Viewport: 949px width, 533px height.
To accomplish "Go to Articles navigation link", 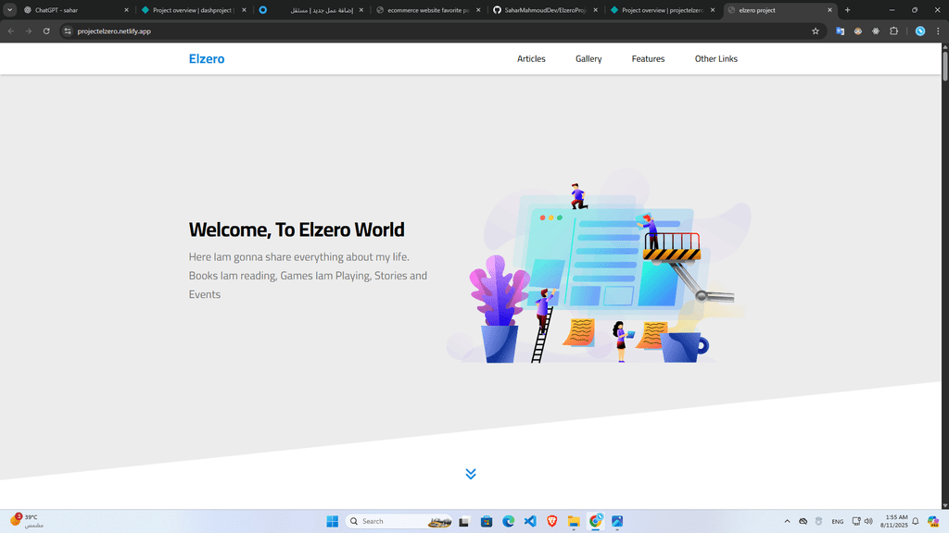I will (x=531, y=58).
